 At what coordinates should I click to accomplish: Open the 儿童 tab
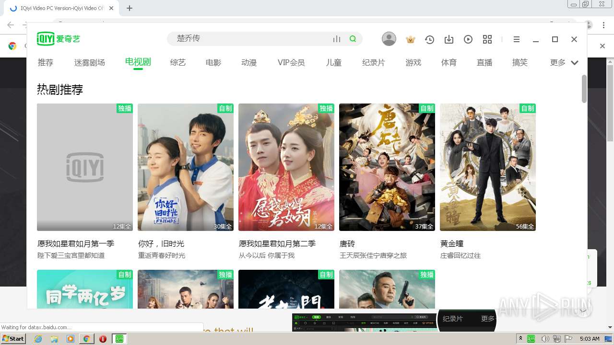[333, 63]
